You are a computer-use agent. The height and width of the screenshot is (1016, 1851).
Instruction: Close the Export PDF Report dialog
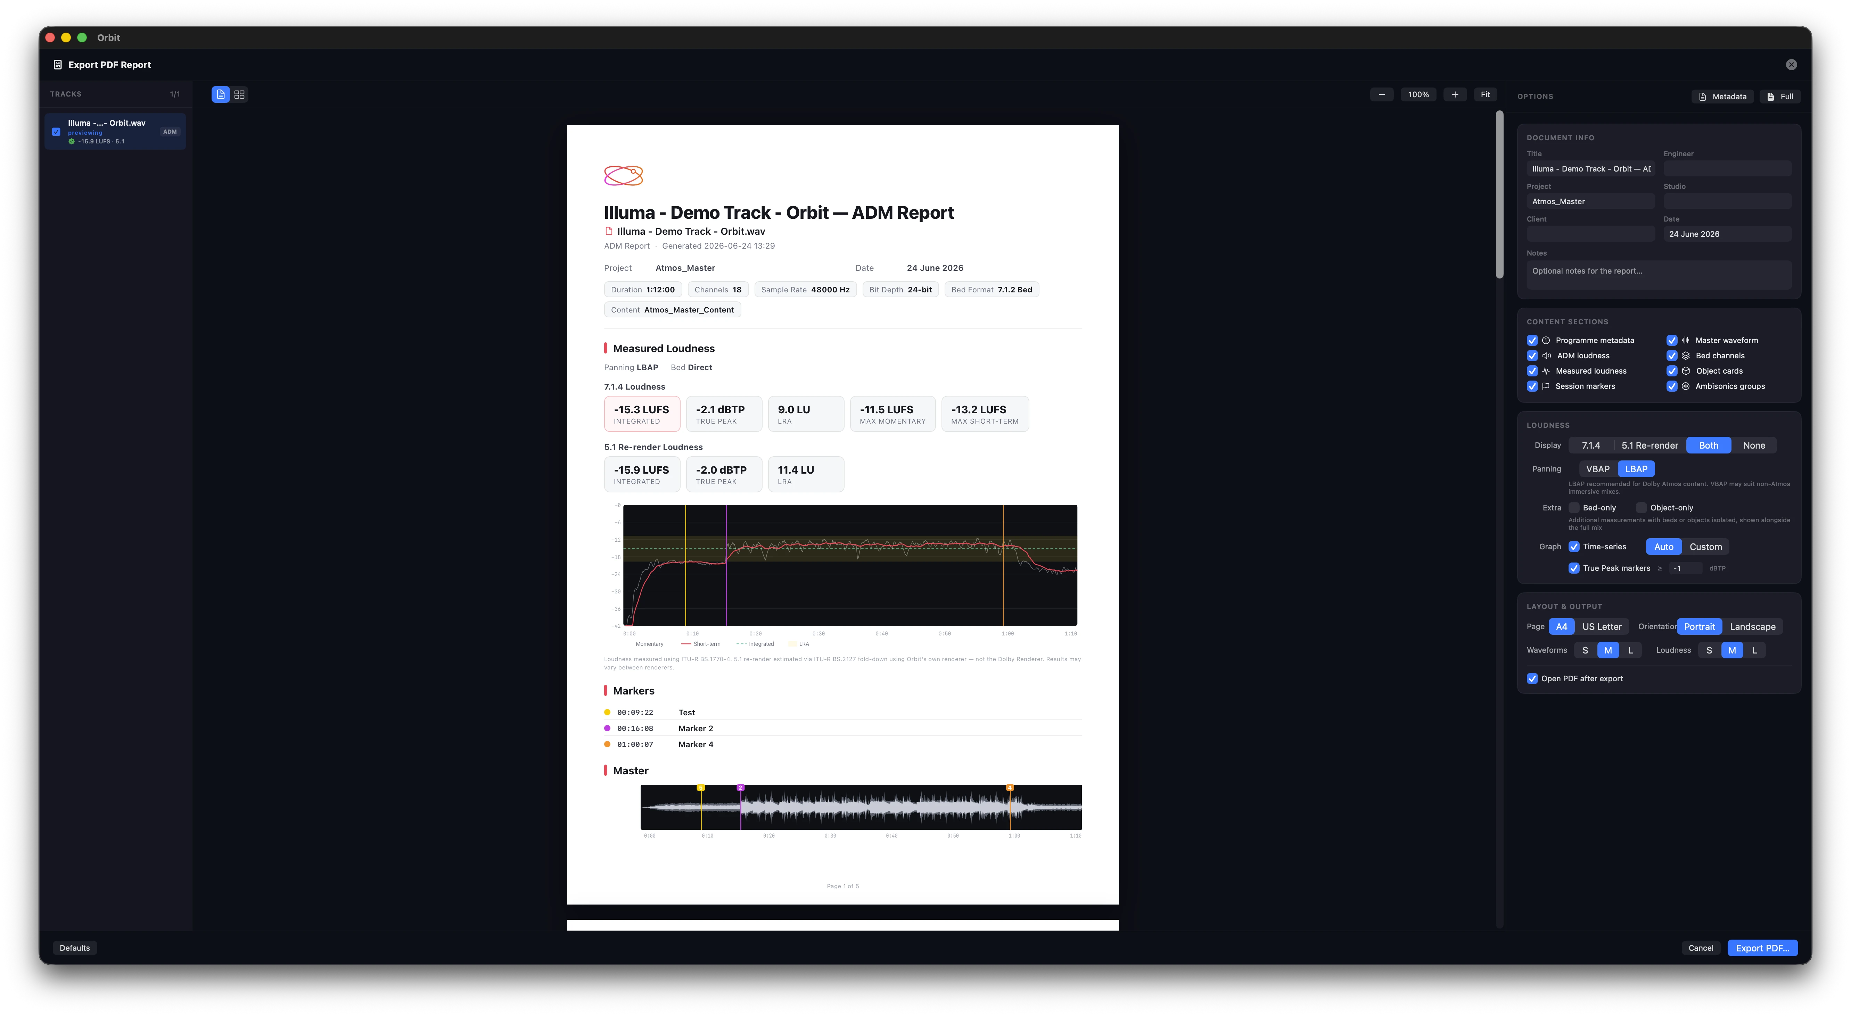pyautogui.click(x=1791, y=65)
